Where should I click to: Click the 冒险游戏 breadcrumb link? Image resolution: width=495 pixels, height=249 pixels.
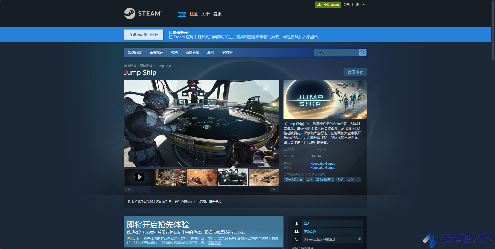[x=146, y=66]
